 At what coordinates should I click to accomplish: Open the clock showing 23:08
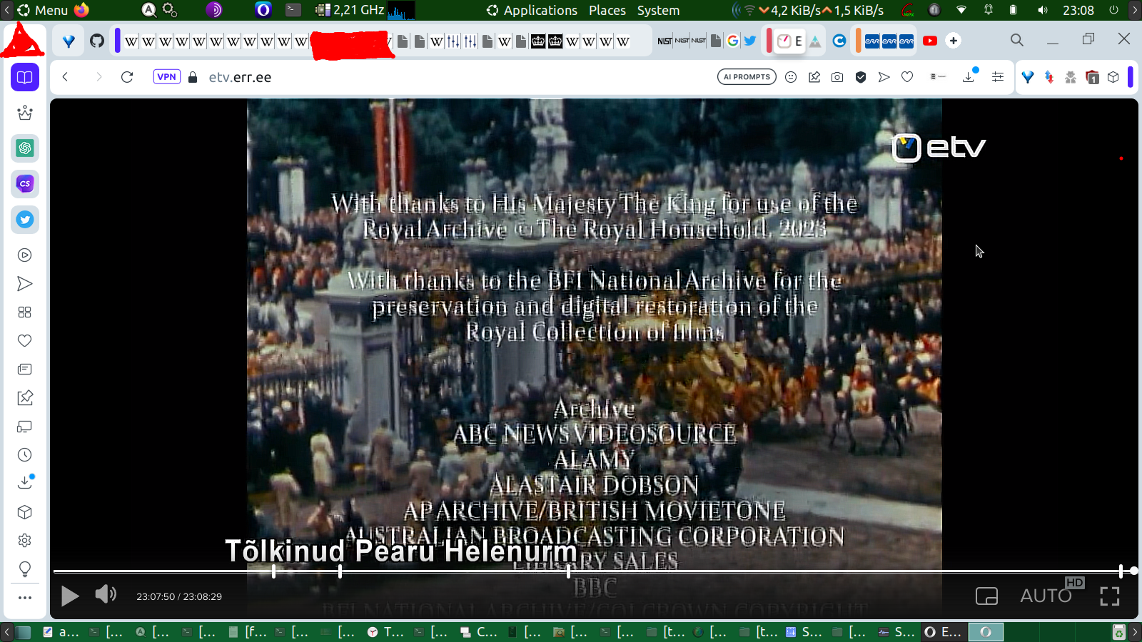(1078, 10)
